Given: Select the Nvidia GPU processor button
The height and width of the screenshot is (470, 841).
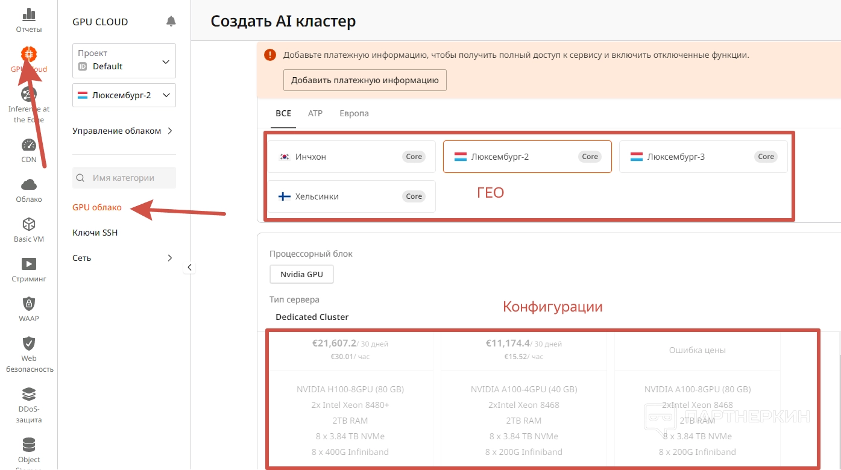Looking at the screenshot, I should tap(301, 274).
